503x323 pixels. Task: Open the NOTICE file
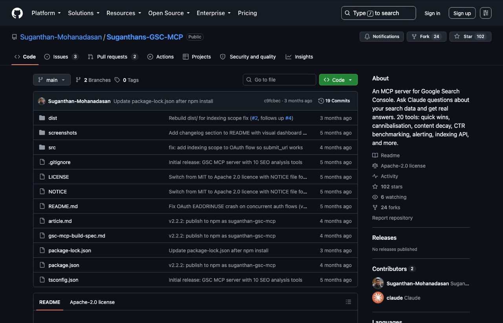(57, 192)
